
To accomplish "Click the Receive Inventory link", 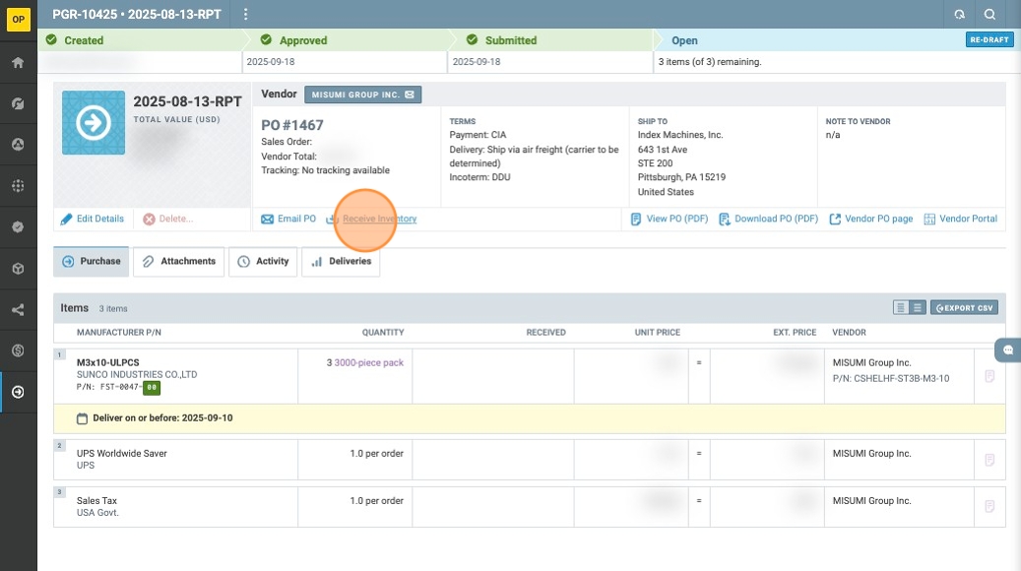I will click(379, 219).
